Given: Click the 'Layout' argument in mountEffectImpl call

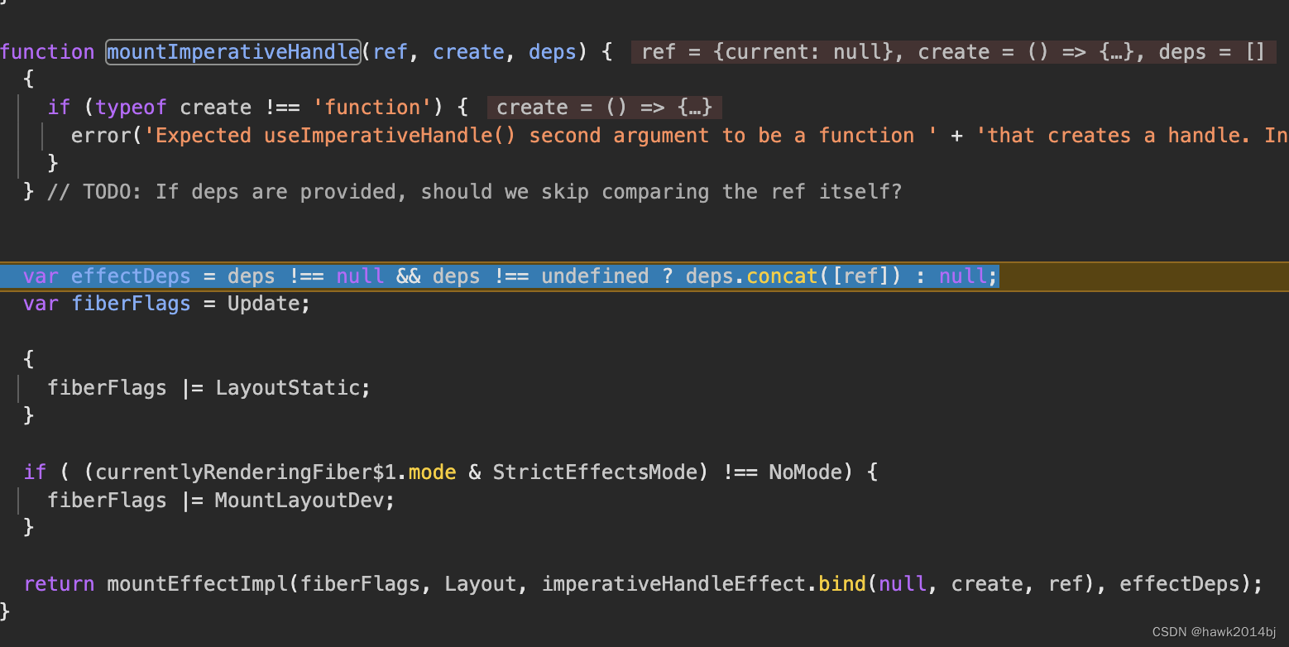Looking at the screenshot, I should click(480, 584).
